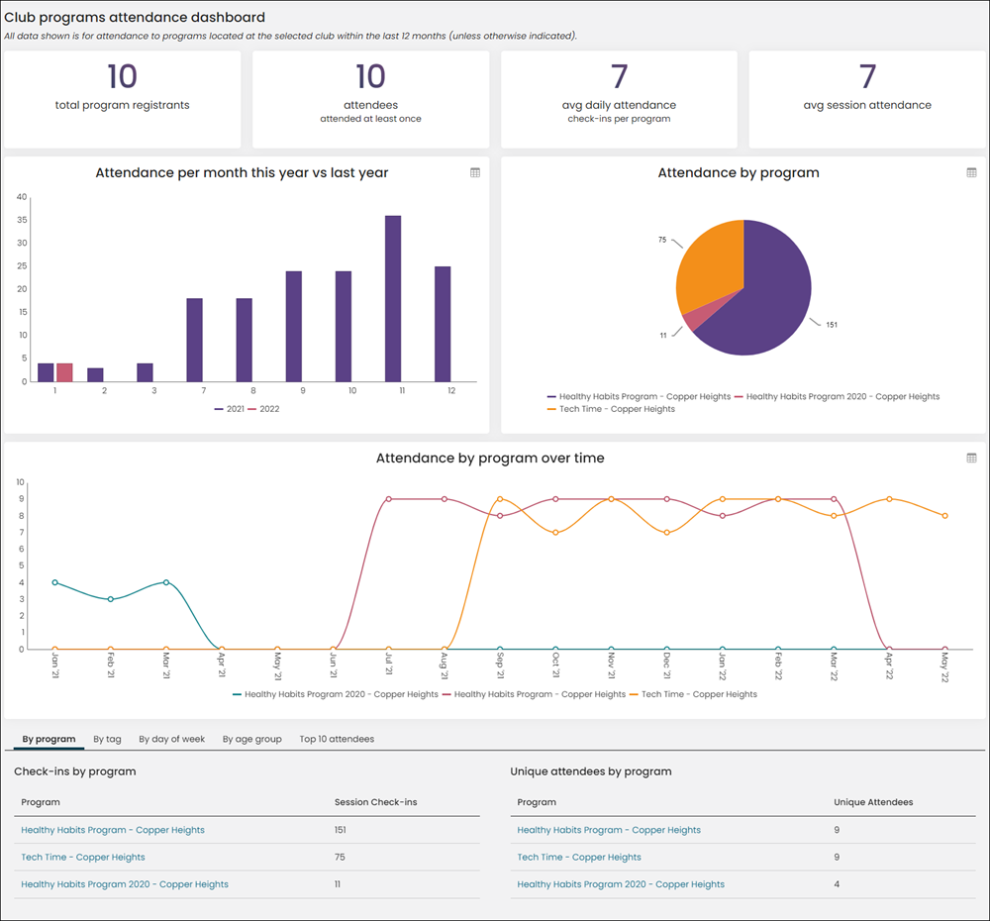Switch to the By day of week tab
The height and width of the screenshot is (921, 990).
point(171,739)
